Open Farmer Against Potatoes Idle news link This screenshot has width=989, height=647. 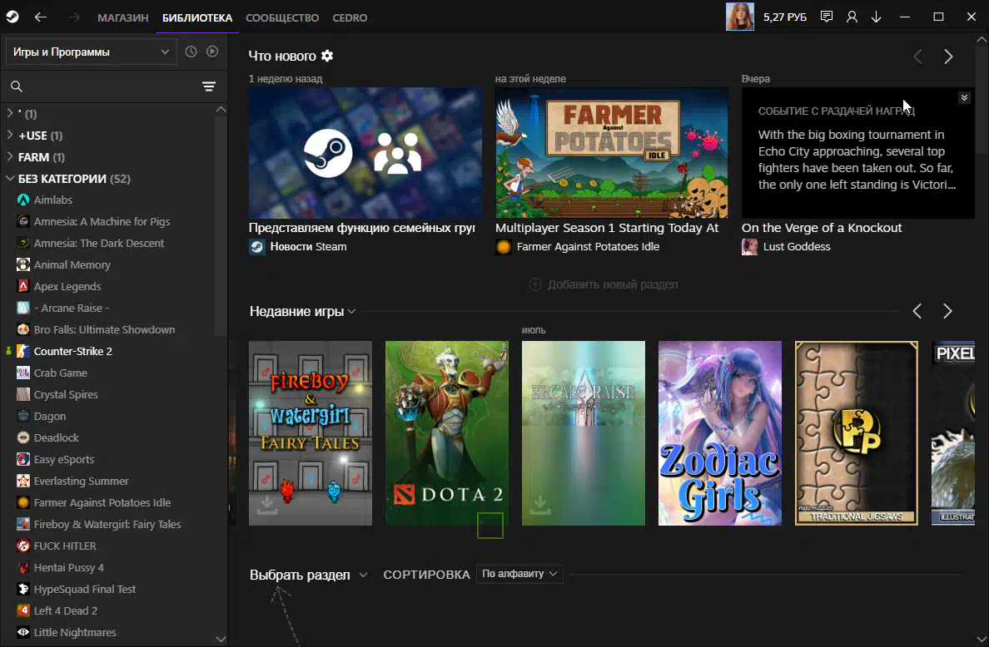[x=588, y=247]
